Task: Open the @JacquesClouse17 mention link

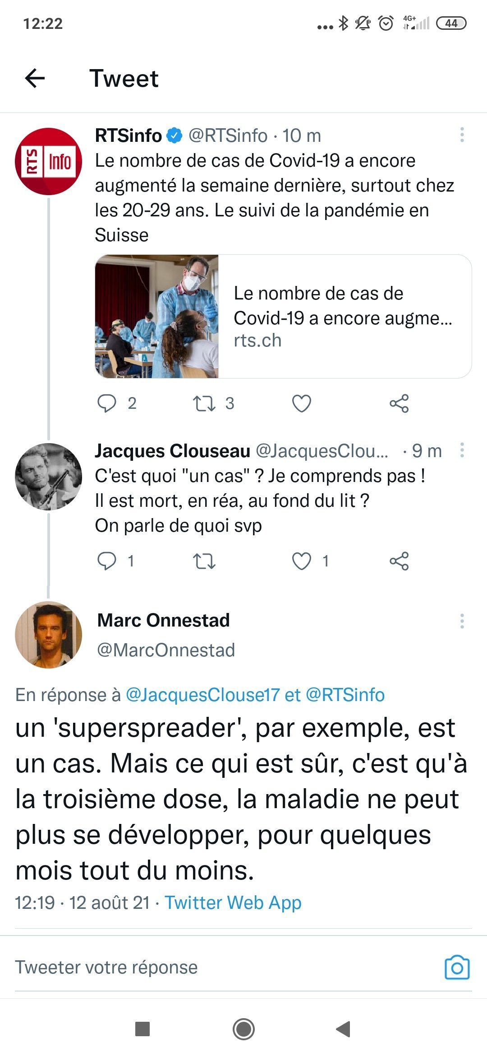Action: click(202, 695)
